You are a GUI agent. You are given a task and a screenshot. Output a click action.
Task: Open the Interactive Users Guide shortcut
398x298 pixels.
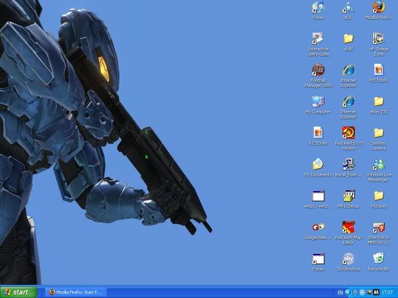click(318, 44)
